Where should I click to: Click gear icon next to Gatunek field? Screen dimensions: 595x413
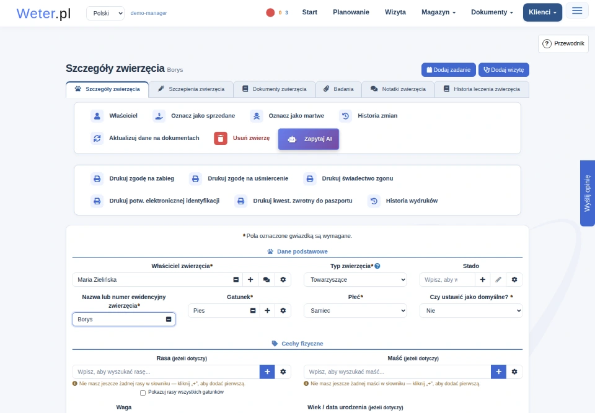(x=283, y=311)
